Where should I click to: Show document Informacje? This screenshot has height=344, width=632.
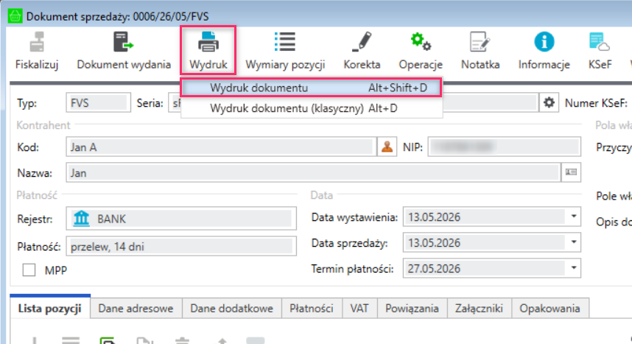point(544,42)
